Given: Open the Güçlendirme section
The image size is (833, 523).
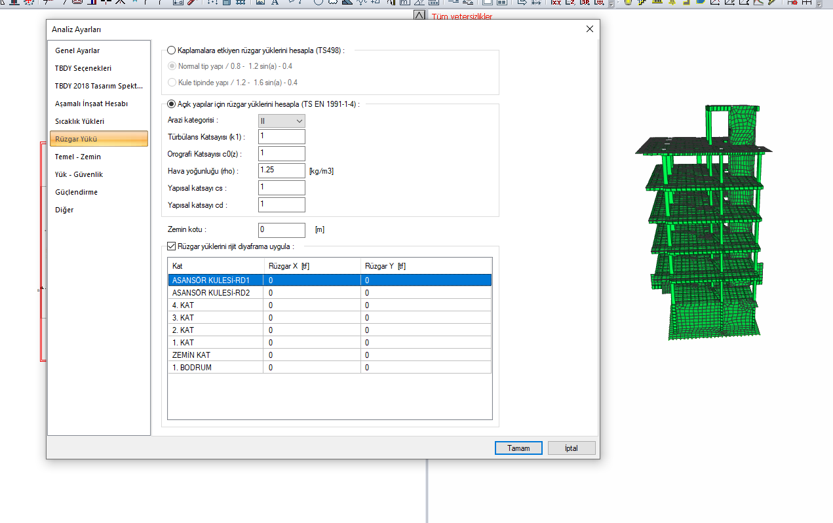Looking at the screenshot, I should 99,192.
